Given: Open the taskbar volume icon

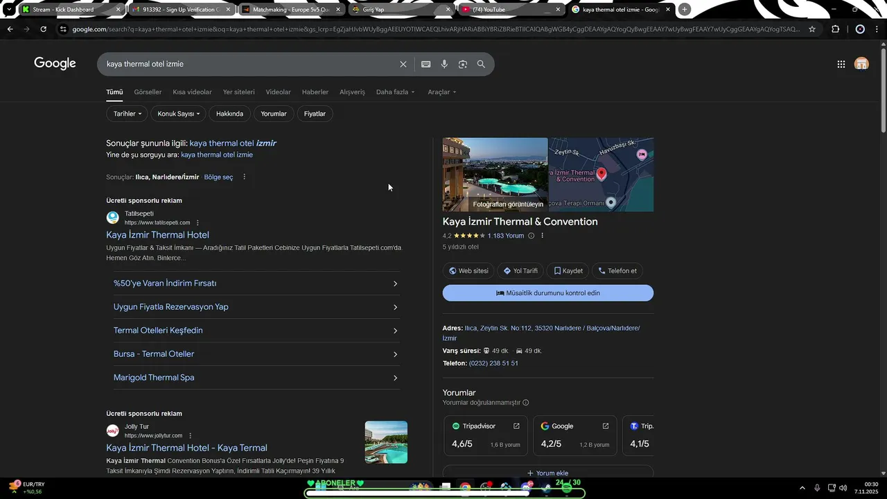Looking at the screenshot, I should coord(843,488).
